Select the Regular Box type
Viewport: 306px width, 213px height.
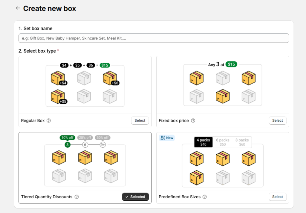pos(140,120)
